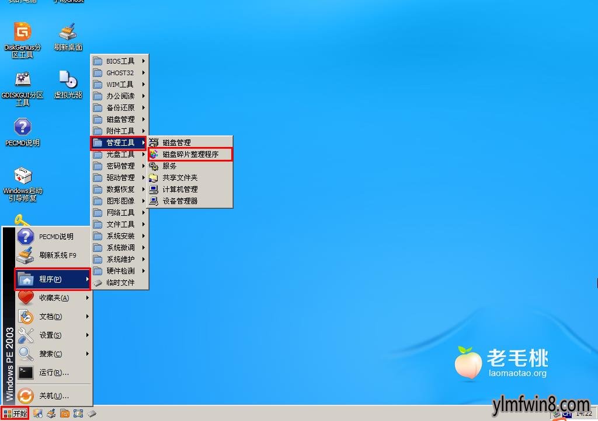
Task: Click the first quick launch icon beside 开始
Action: 37,413
